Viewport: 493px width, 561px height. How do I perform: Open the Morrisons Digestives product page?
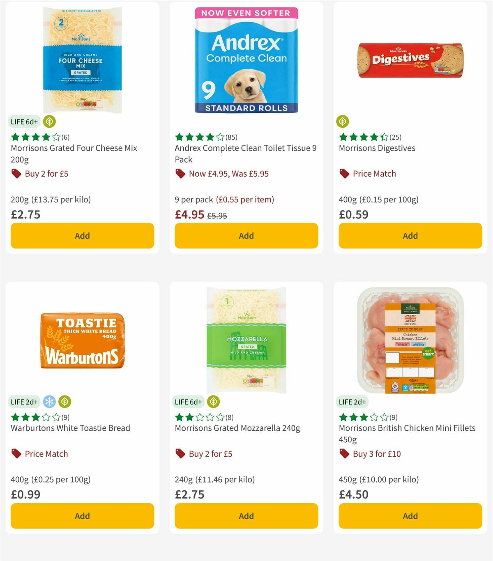pyautogui.click(x=377, y=148)
